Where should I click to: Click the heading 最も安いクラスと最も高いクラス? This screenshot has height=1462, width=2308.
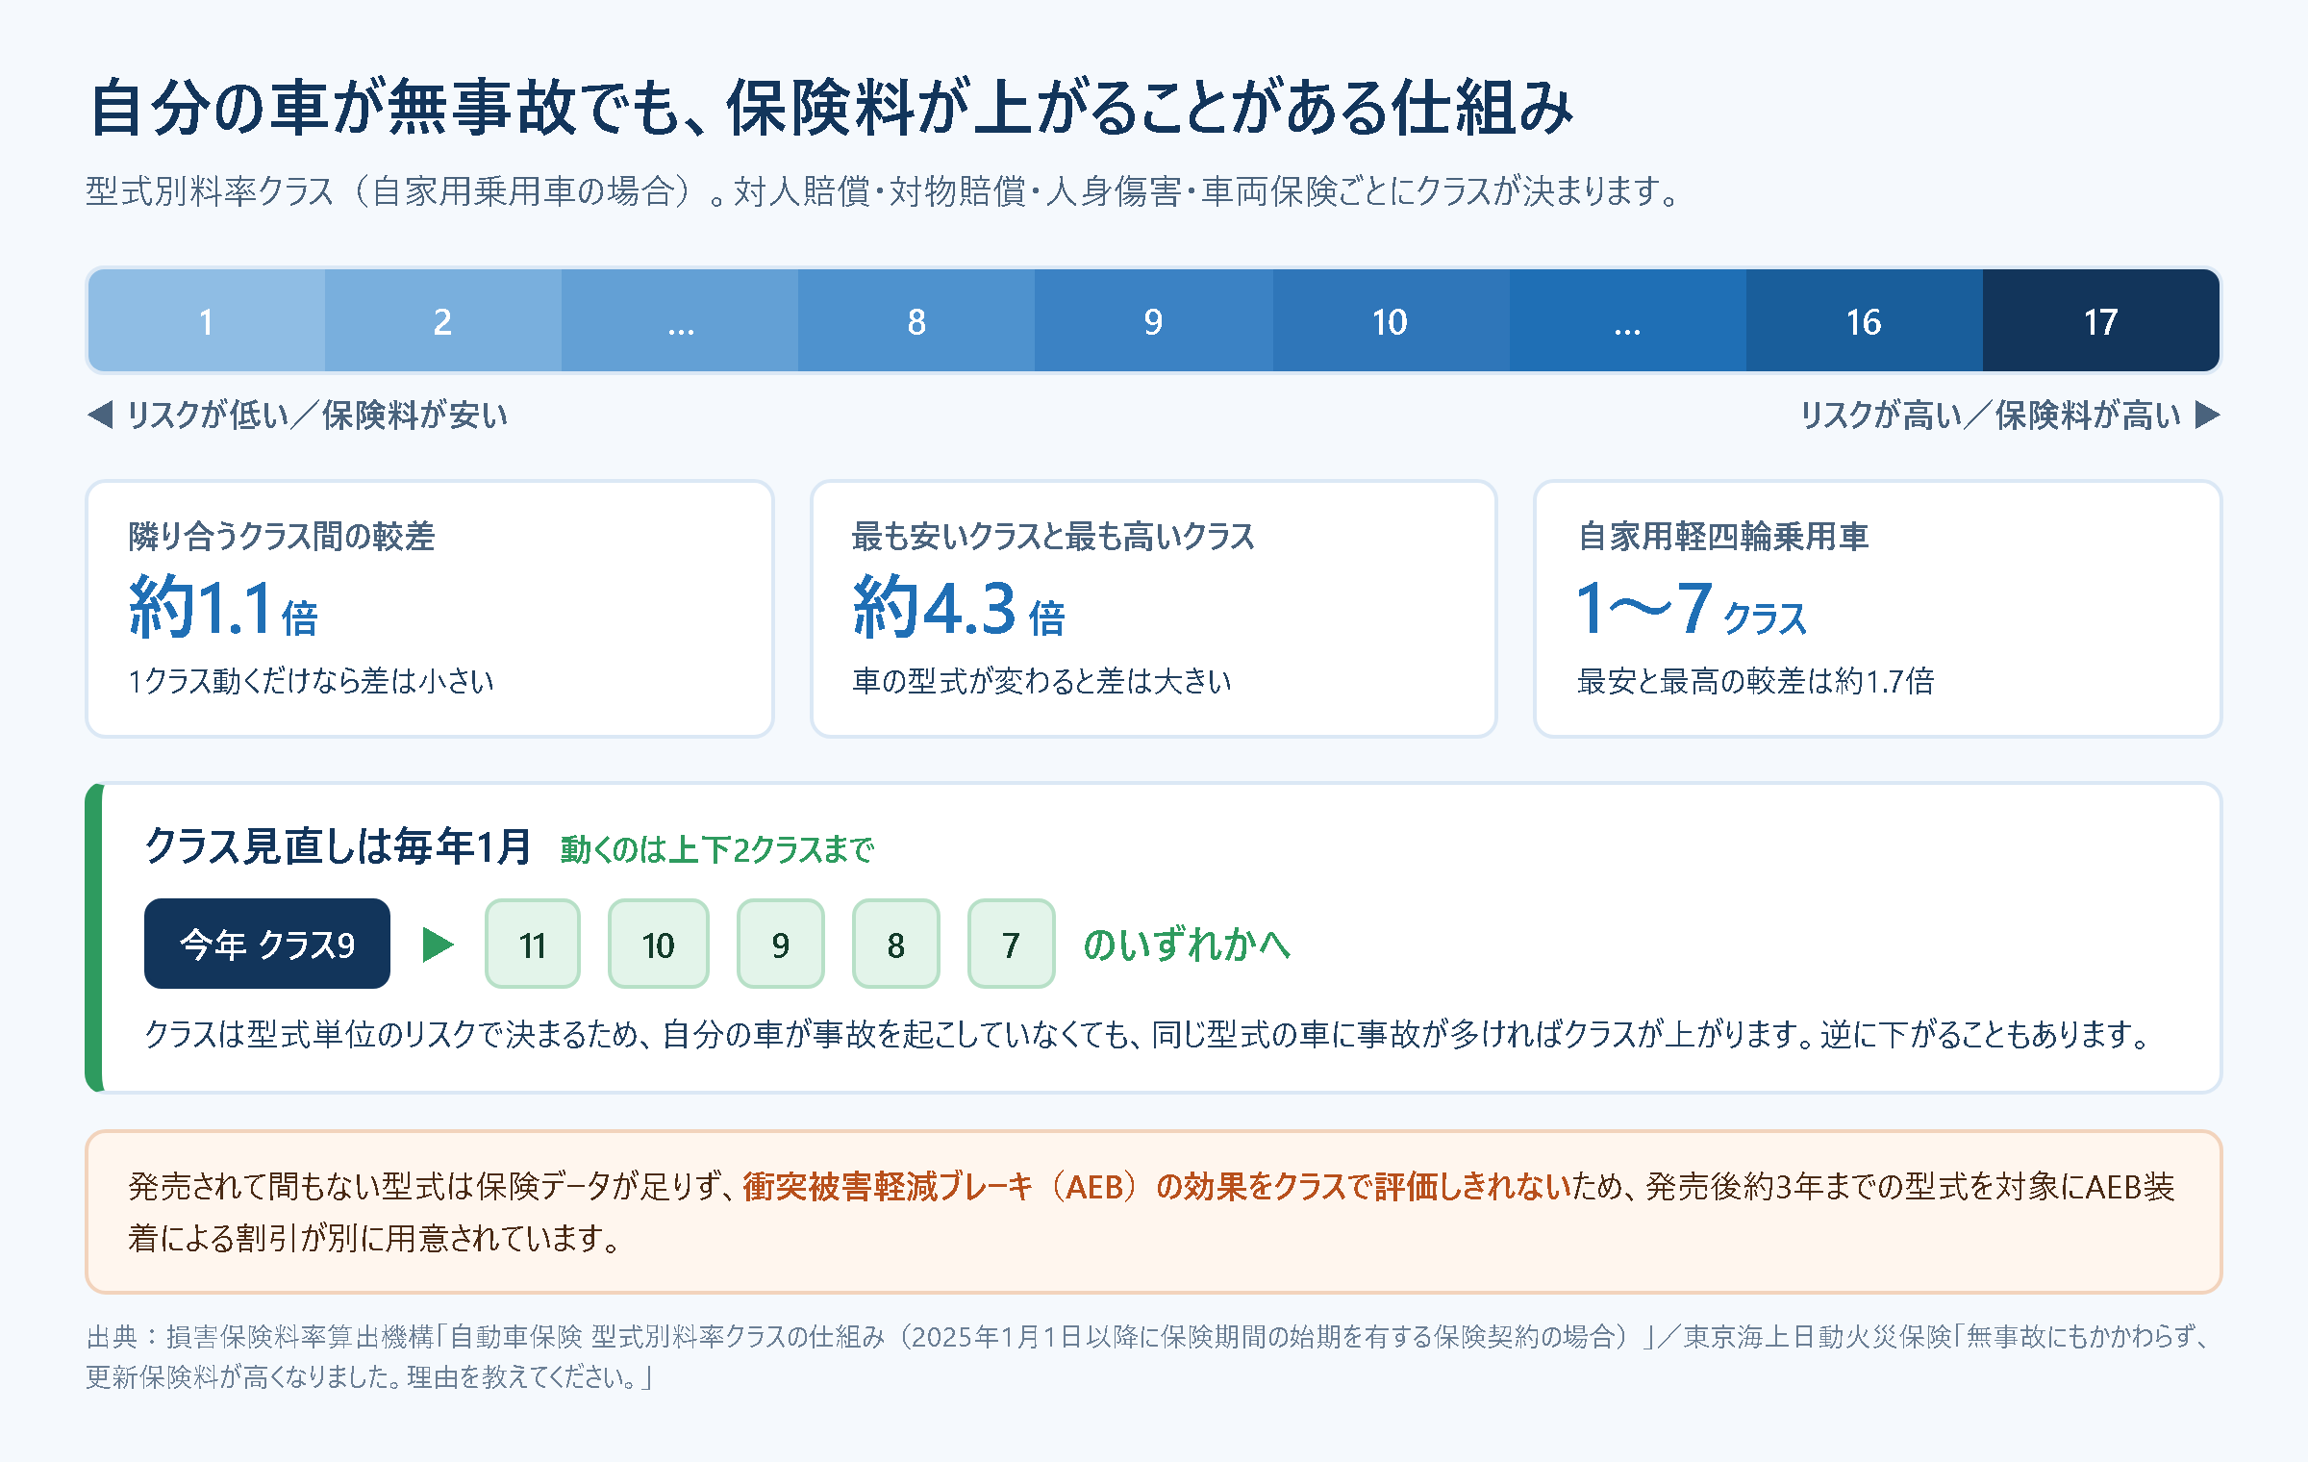coord(1053,536)
